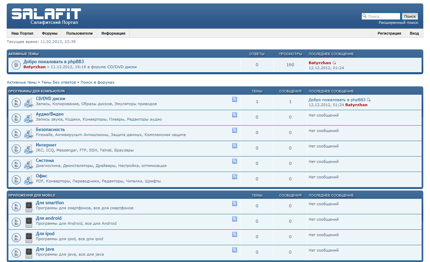Click the SALAFIT site logo

point(46,15)
